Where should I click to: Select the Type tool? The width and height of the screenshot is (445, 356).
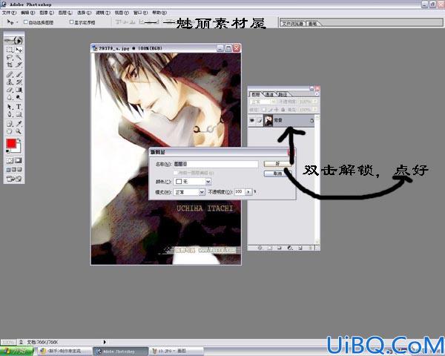19,107
